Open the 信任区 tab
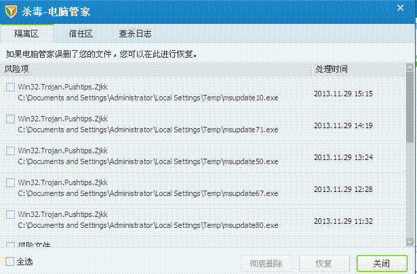 point(81,33)
